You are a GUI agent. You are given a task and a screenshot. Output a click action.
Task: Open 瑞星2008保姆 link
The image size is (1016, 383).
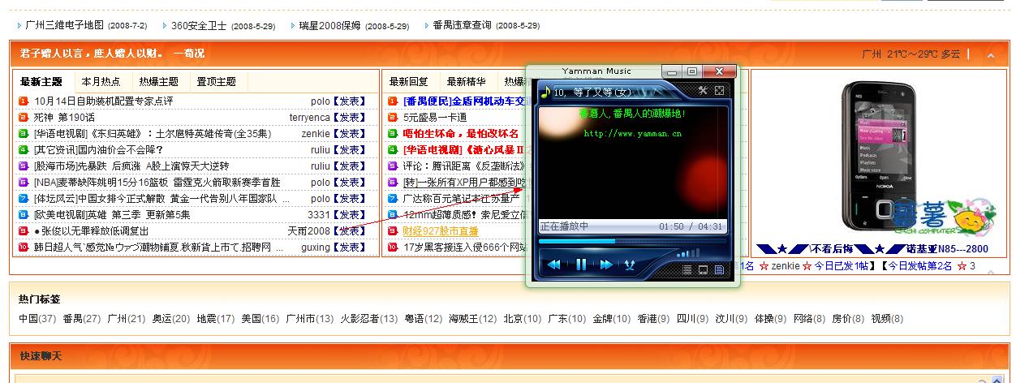click(329, 25)
